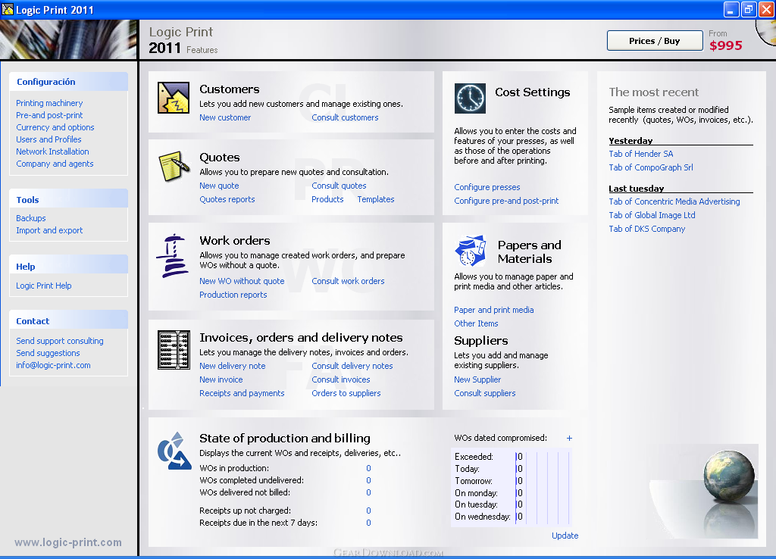Click the Quotes notepad icon

pos(174,166)
